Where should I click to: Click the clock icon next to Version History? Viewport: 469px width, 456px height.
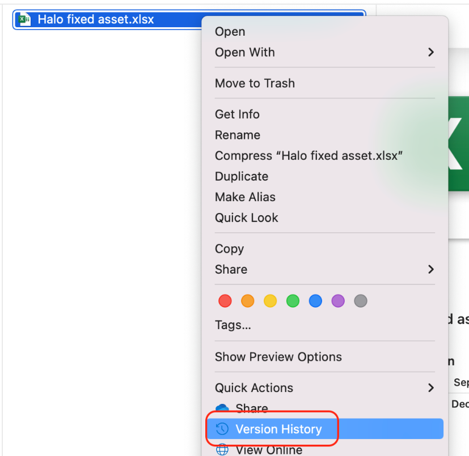coord(222,429)
